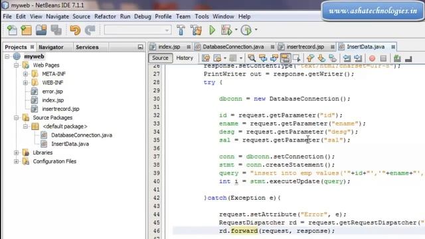Close the InsertData.java tab

click(x=393, y=47)
